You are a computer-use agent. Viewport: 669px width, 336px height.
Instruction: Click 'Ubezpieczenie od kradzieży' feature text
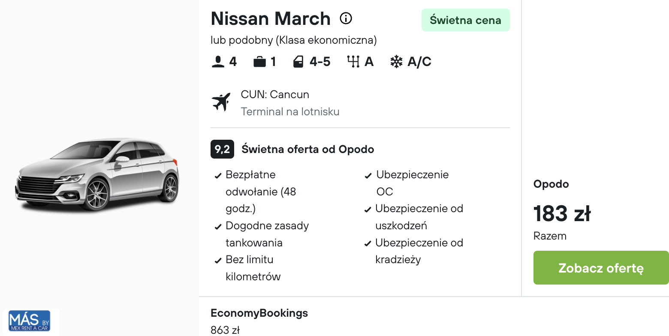pyautogui.click(x=419, y=251)
